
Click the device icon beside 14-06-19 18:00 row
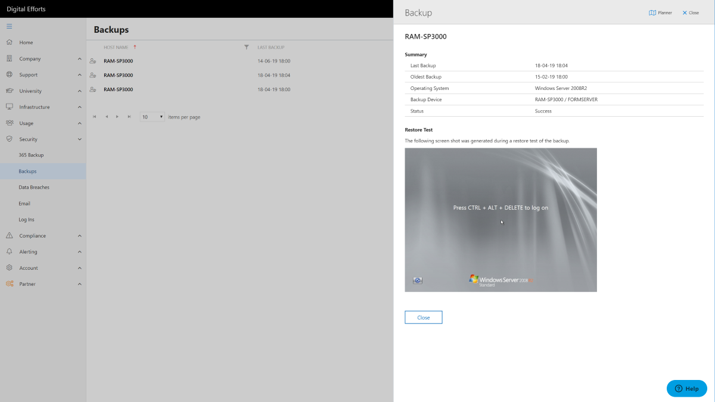click(93, 61)
